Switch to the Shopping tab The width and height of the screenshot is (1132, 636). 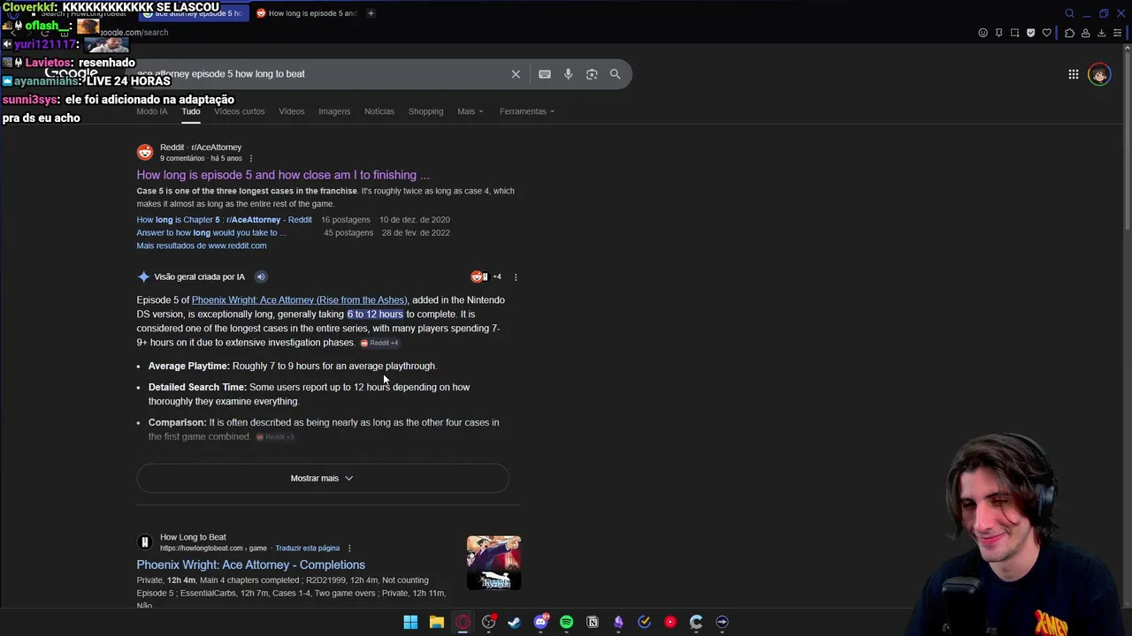click(x=425, y=111)
